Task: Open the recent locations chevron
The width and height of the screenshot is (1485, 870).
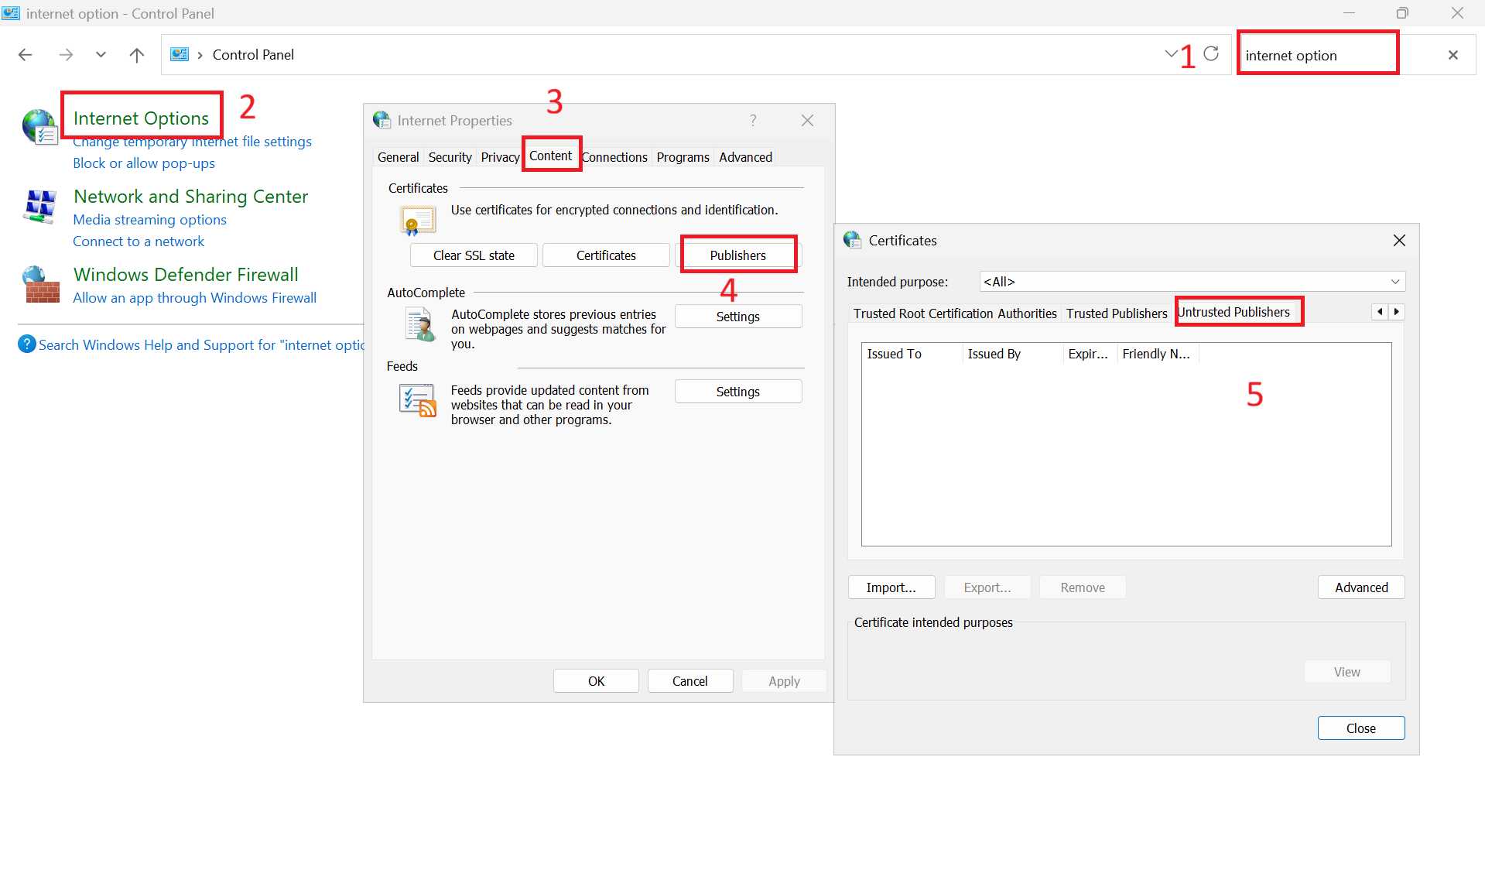Action: tap(101, 55)
